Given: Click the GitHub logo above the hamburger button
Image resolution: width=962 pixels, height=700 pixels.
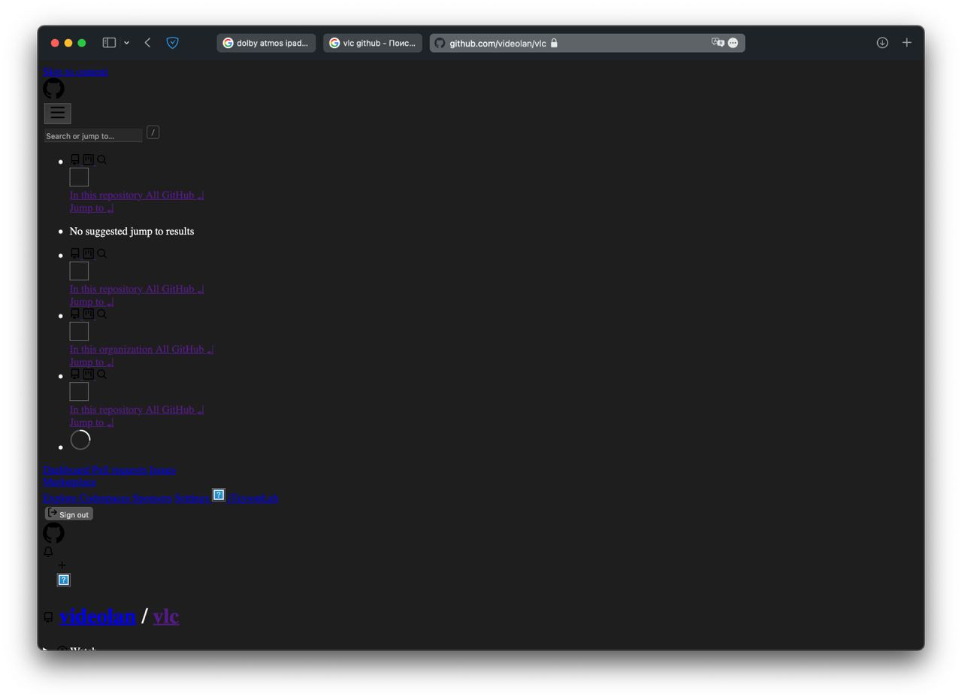Looking at the screenshot, I should (x=53, y=89).
